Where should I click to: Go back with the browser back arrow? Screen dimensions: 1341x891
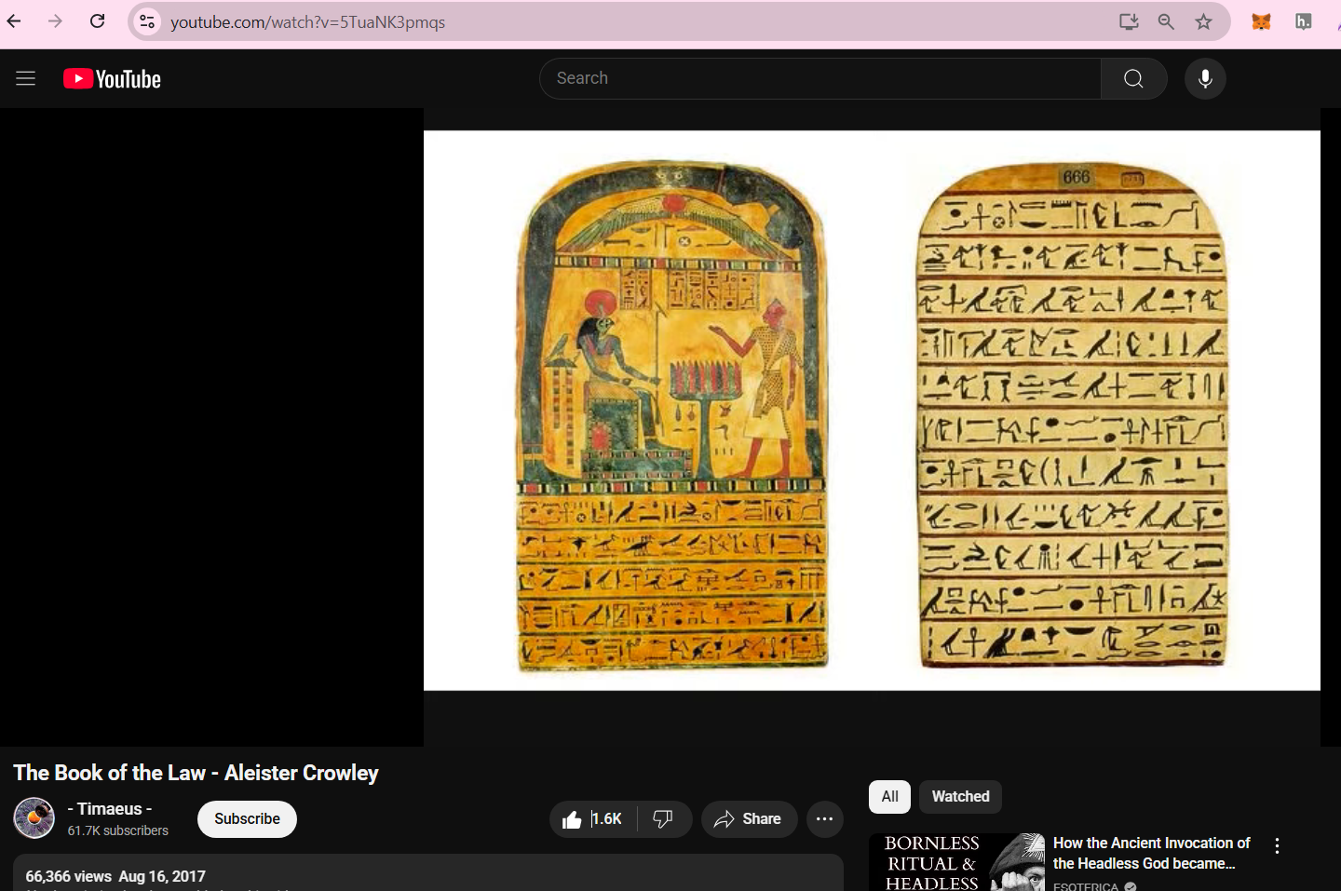pyautogui.click(x=14, y=21)
